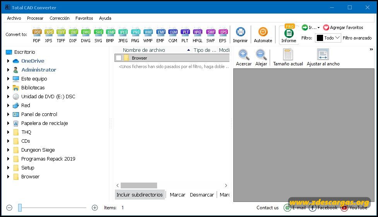Open the Ayuda menu
The image size is (378, 217).
[105, 18]
